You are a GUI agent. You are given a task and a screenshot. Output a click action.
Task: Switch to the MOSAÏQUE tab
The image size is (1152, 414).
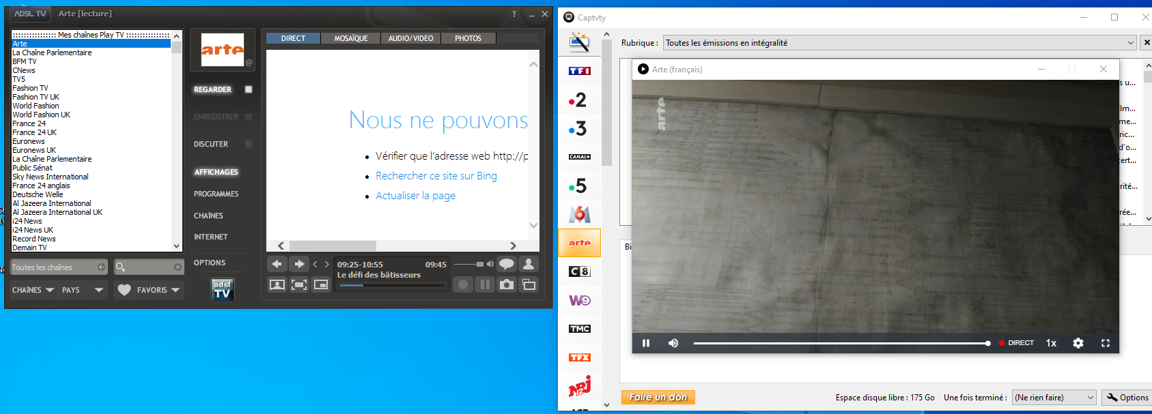[x=350, y=38]
